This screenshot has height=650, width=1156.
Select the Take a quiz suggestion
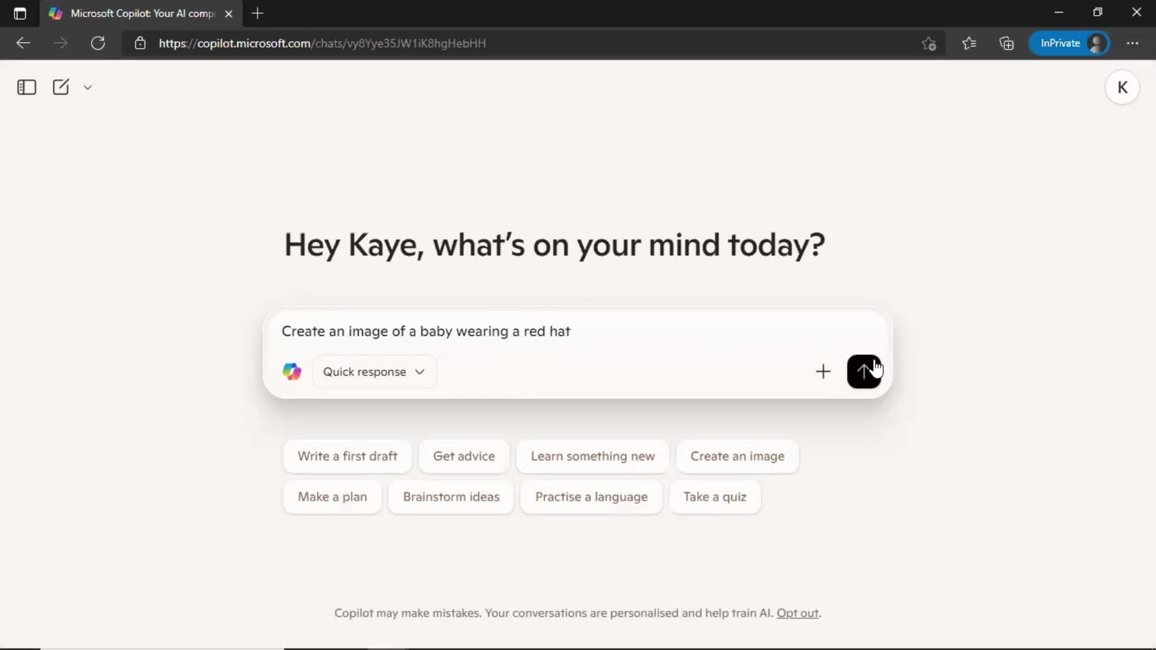(x=715, y=497)
